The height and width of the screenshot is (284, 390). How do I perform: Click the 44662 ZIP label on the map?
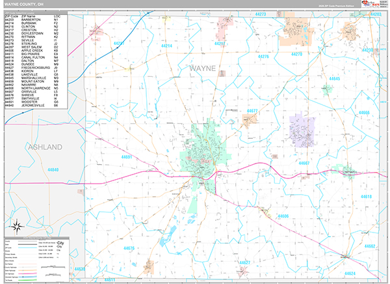370,246
